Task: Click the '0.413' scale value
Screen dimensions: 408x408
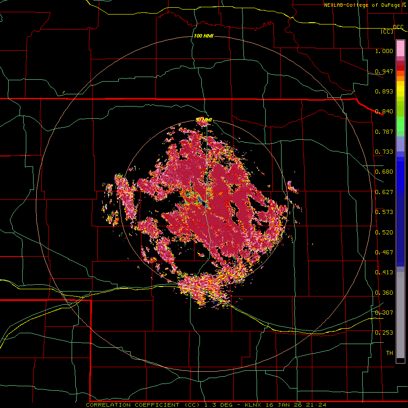Action: click(384, 272)
